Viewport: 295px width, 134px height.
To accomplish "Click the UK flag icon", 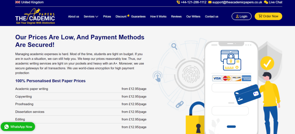I will [x=18, y=2].
